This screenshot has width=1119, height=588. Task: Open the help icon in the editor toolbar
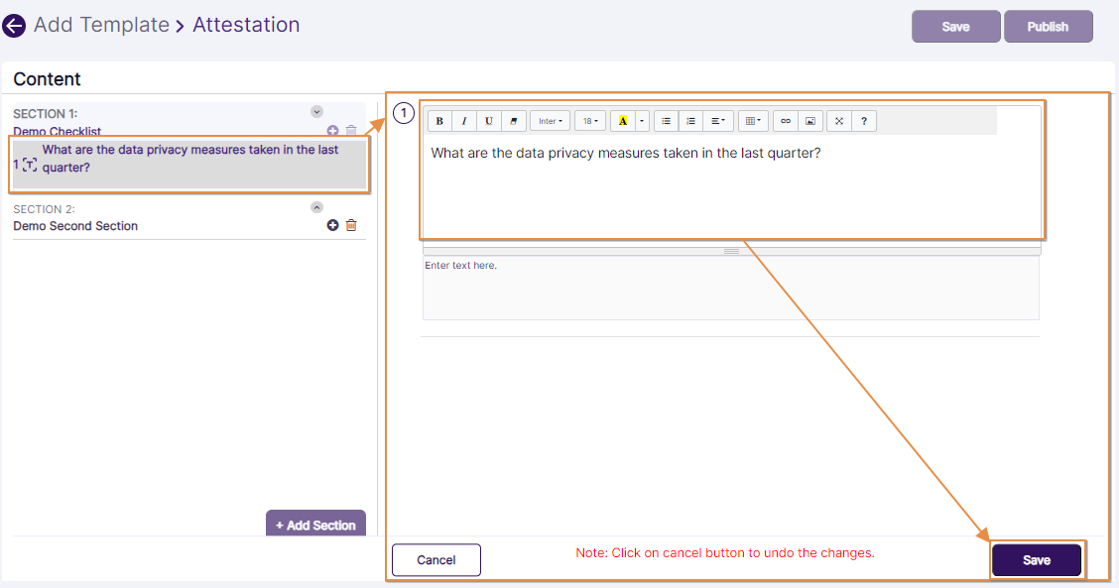coord(863,120)
